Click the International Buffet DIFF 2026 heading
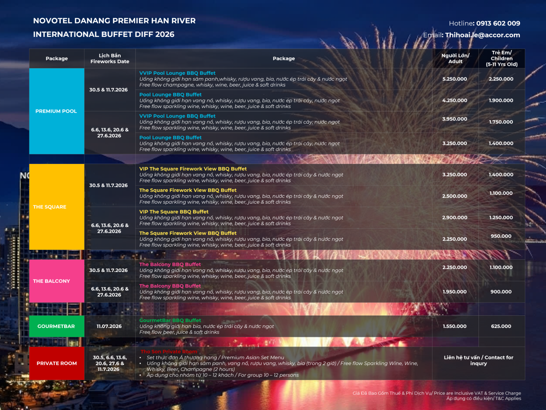Screen dimensions: 546x410 104,35
